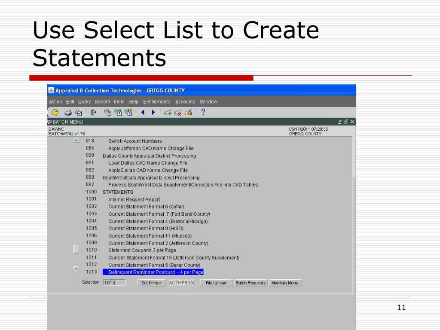Open the Action menu

[x=55, y=101]
